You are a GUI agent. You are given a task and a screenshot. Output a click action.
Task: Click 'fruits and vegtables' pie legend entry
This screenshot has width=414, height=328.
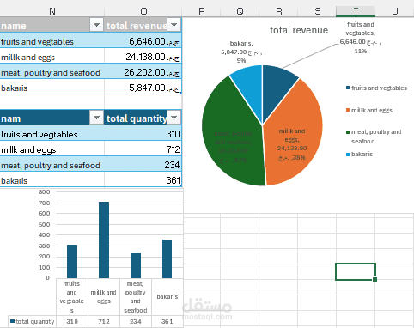coord(376,88)
